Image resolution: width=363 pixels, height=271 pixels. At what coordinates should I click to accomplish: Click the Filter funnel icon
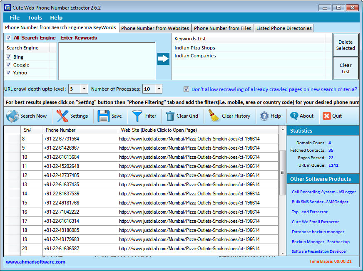137,116
